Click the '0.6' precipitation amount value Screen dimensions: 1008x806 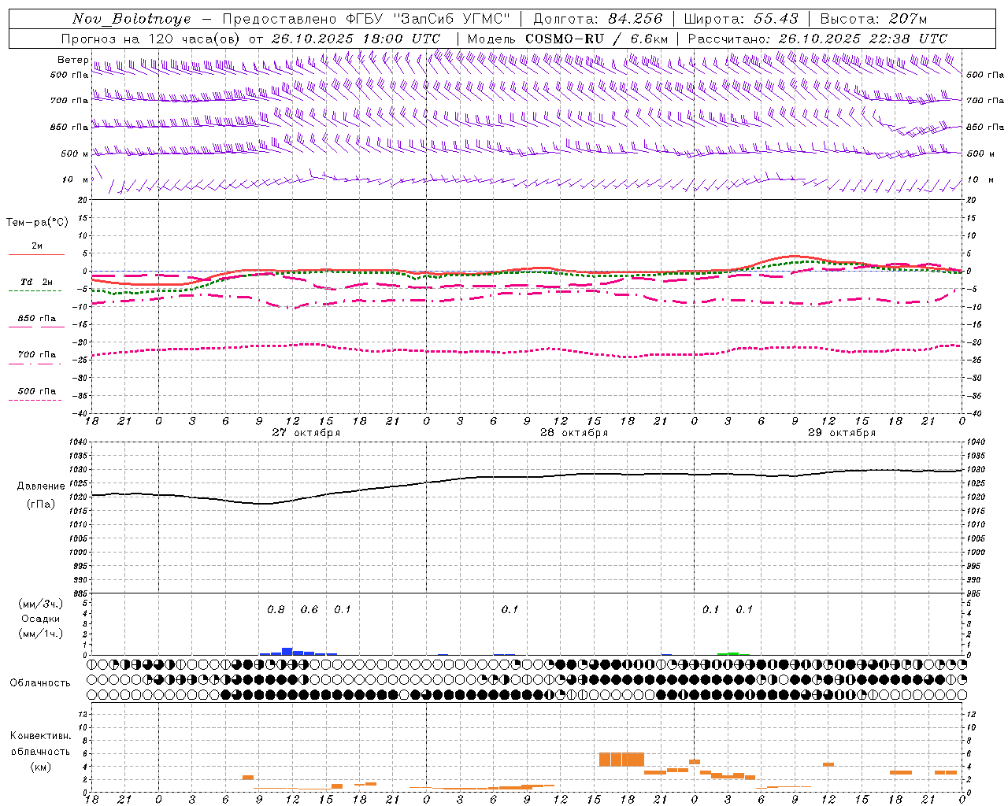pos(309,610)
